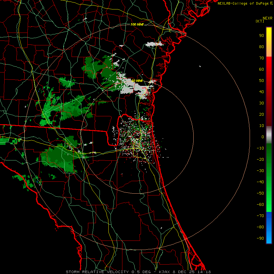The width and height of the screenshot is (274, 274).
Task: Click the positive 50 scale label
Action: coord(262,81)
